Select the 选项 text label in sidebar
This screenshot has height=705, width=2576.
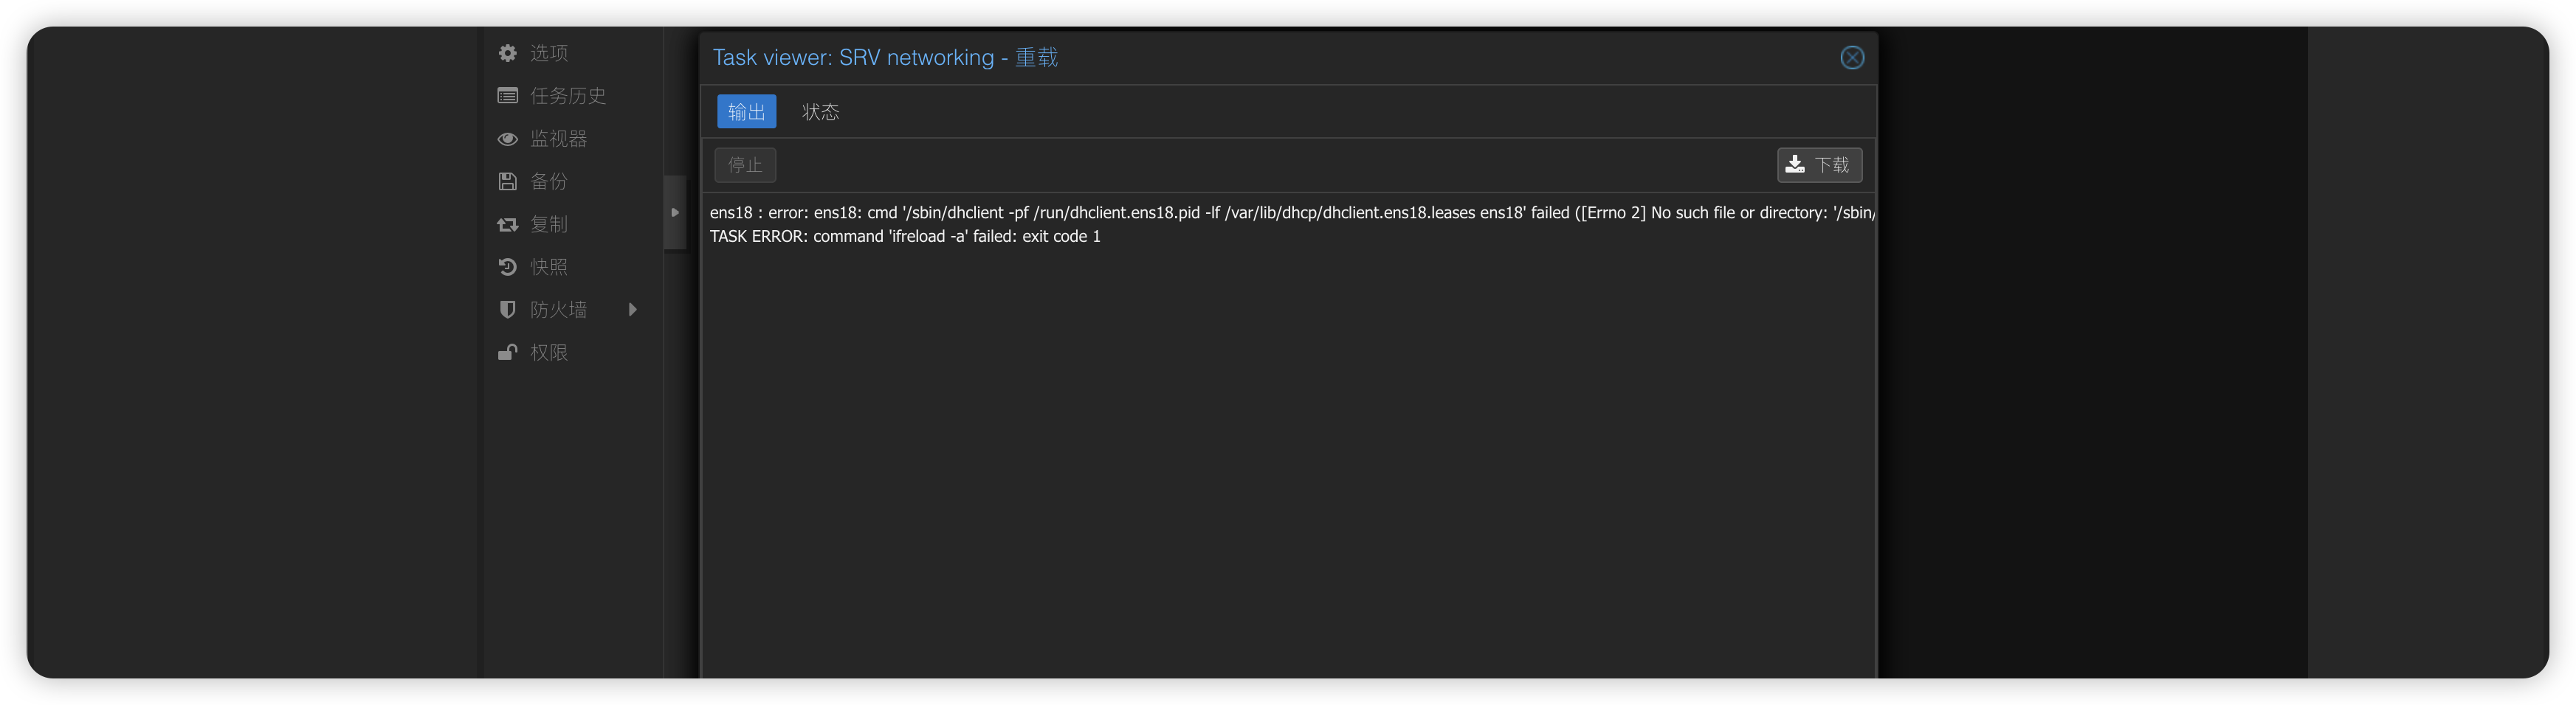pos(549,53)
